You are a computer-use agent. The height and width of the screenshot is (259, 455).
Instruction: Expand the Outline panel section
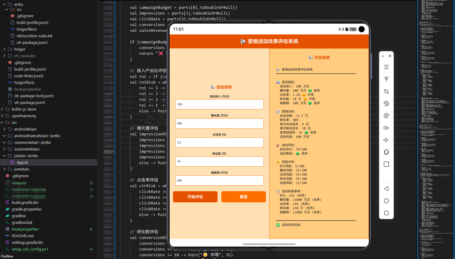(7, 256)
